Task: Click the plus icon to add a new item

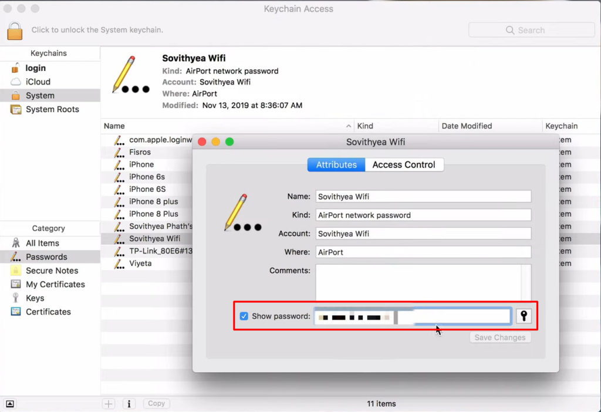Action: click(x=109, y=403)
